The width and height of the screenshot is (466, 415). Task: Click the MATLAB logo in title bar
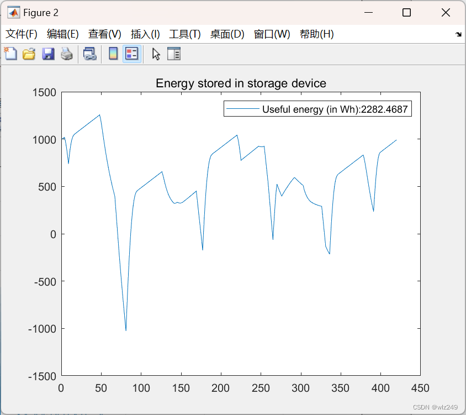coord(14,13)
